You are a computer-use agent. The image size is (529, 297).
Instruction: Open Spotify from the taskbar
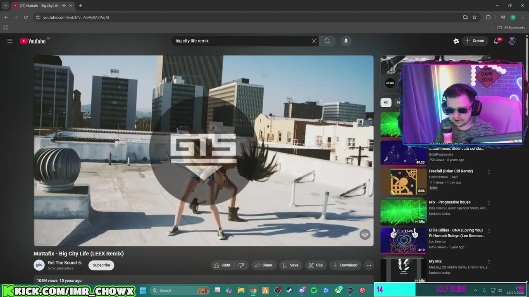coord(314,290)
